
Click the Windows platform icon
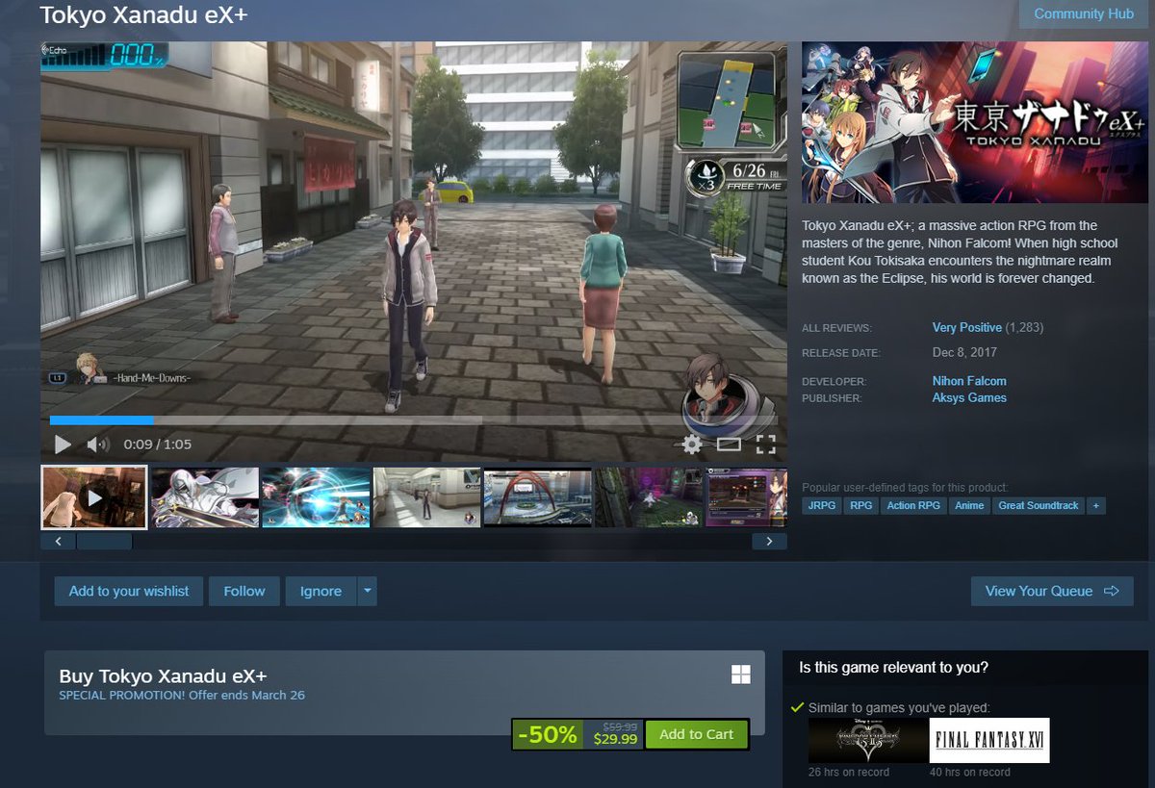pyautogui.click(x=740, y=674)
